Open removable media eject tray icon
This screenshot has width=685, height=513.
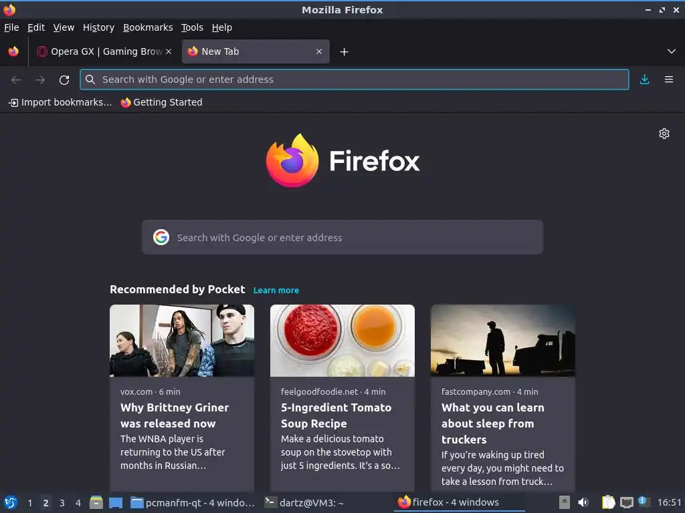[565, 502]
